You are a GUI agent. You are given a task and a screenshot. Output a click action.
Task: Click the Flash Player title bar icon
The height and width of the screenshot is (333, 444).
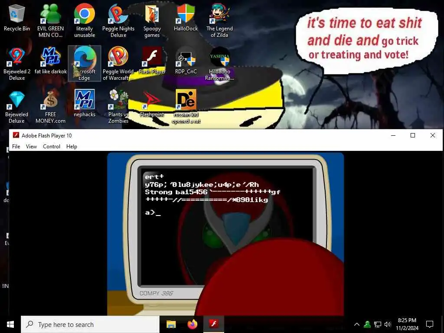click(16, 135)
